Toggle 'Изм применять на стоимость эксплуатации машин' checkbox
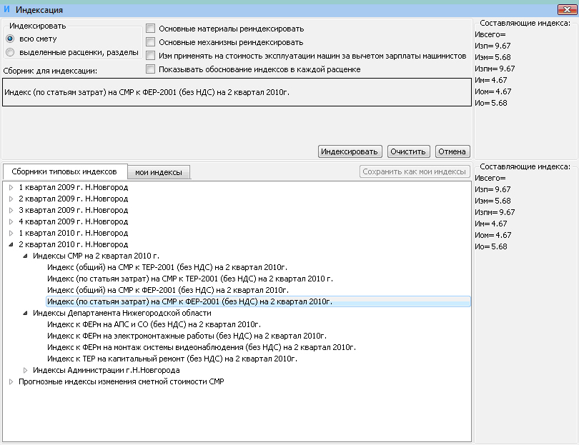 (151, 56)
